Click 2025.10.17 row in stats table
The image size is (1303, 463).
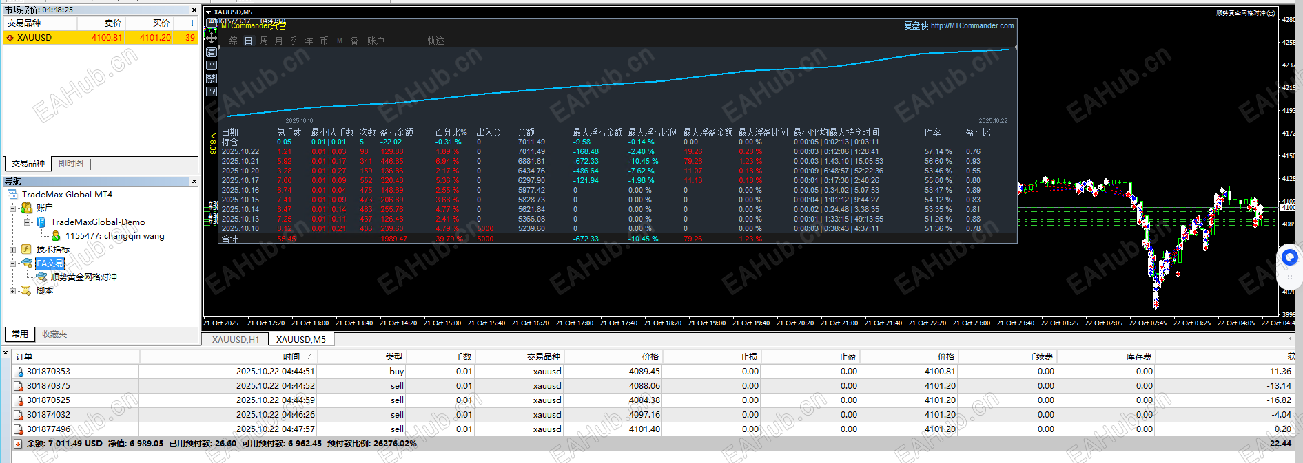tap(617, 180)
